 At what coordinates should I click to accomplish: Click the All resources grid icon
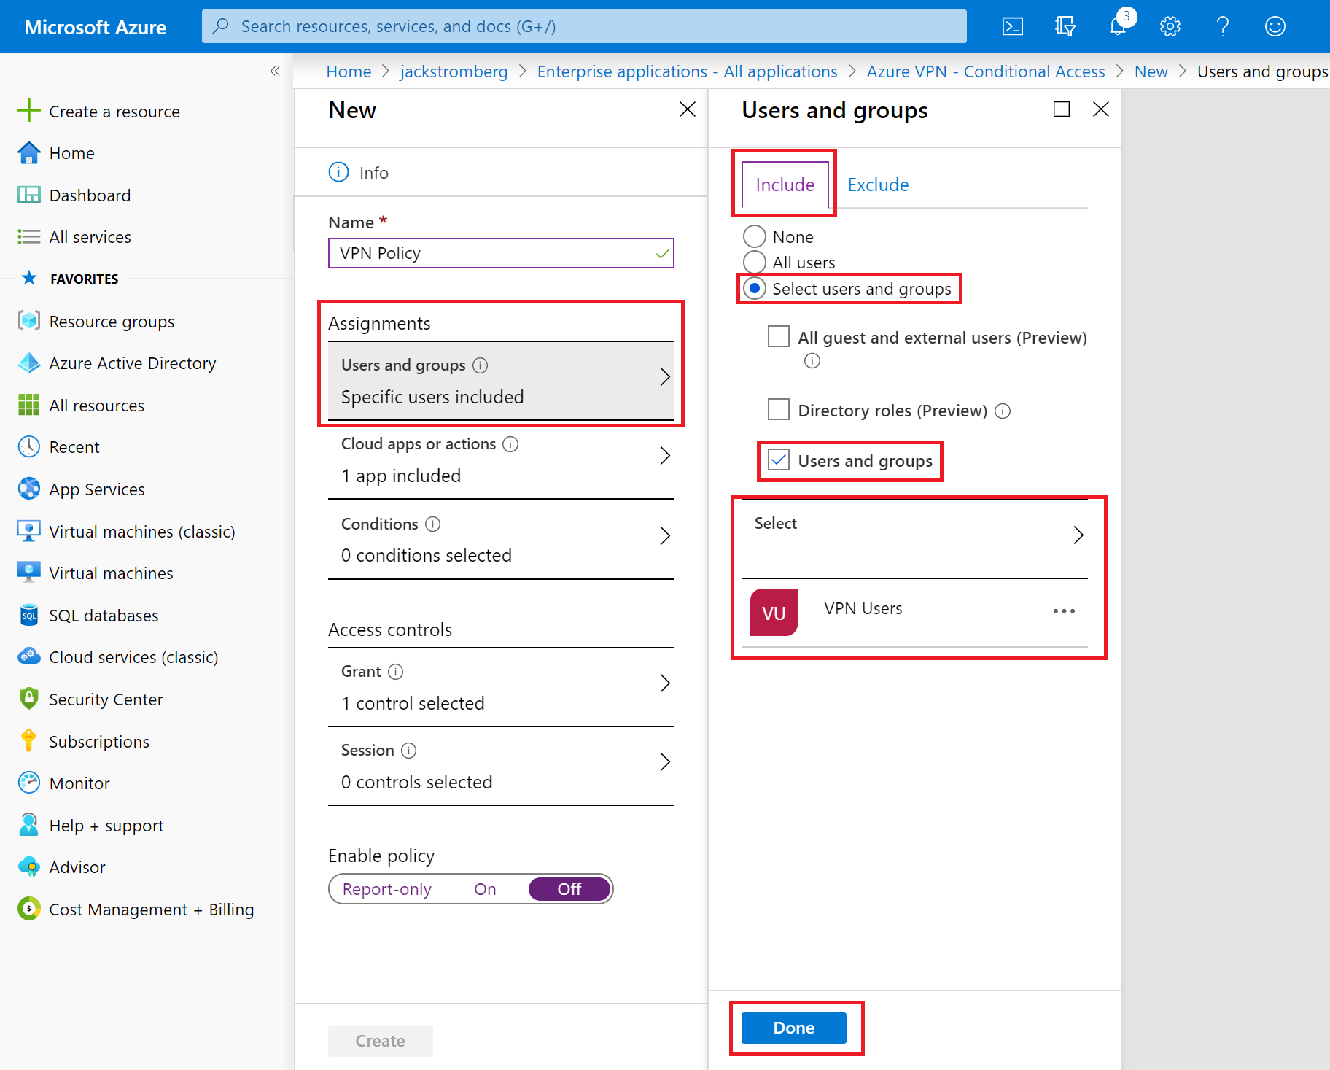28,405
